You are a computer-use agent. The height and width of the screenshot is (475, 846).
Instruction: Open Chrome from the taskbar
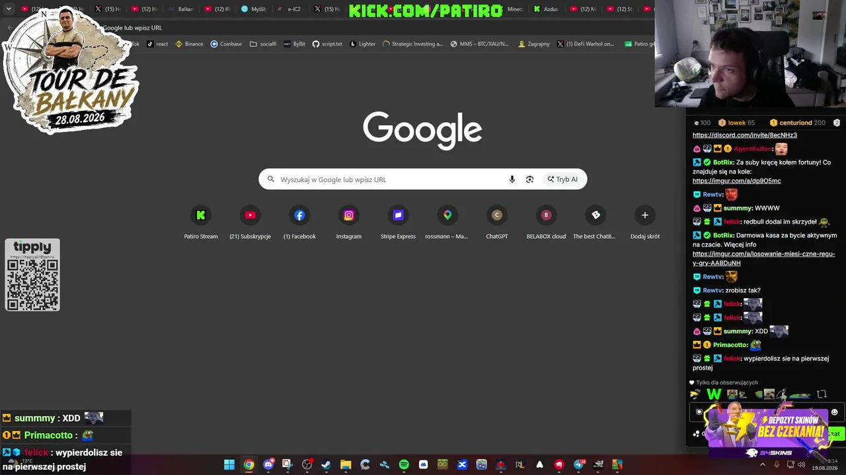click(249, 465)
